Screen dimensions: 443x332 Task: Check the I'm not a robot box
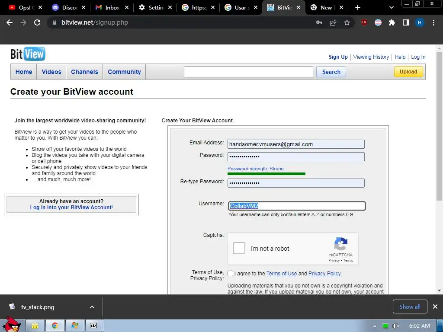239,249
